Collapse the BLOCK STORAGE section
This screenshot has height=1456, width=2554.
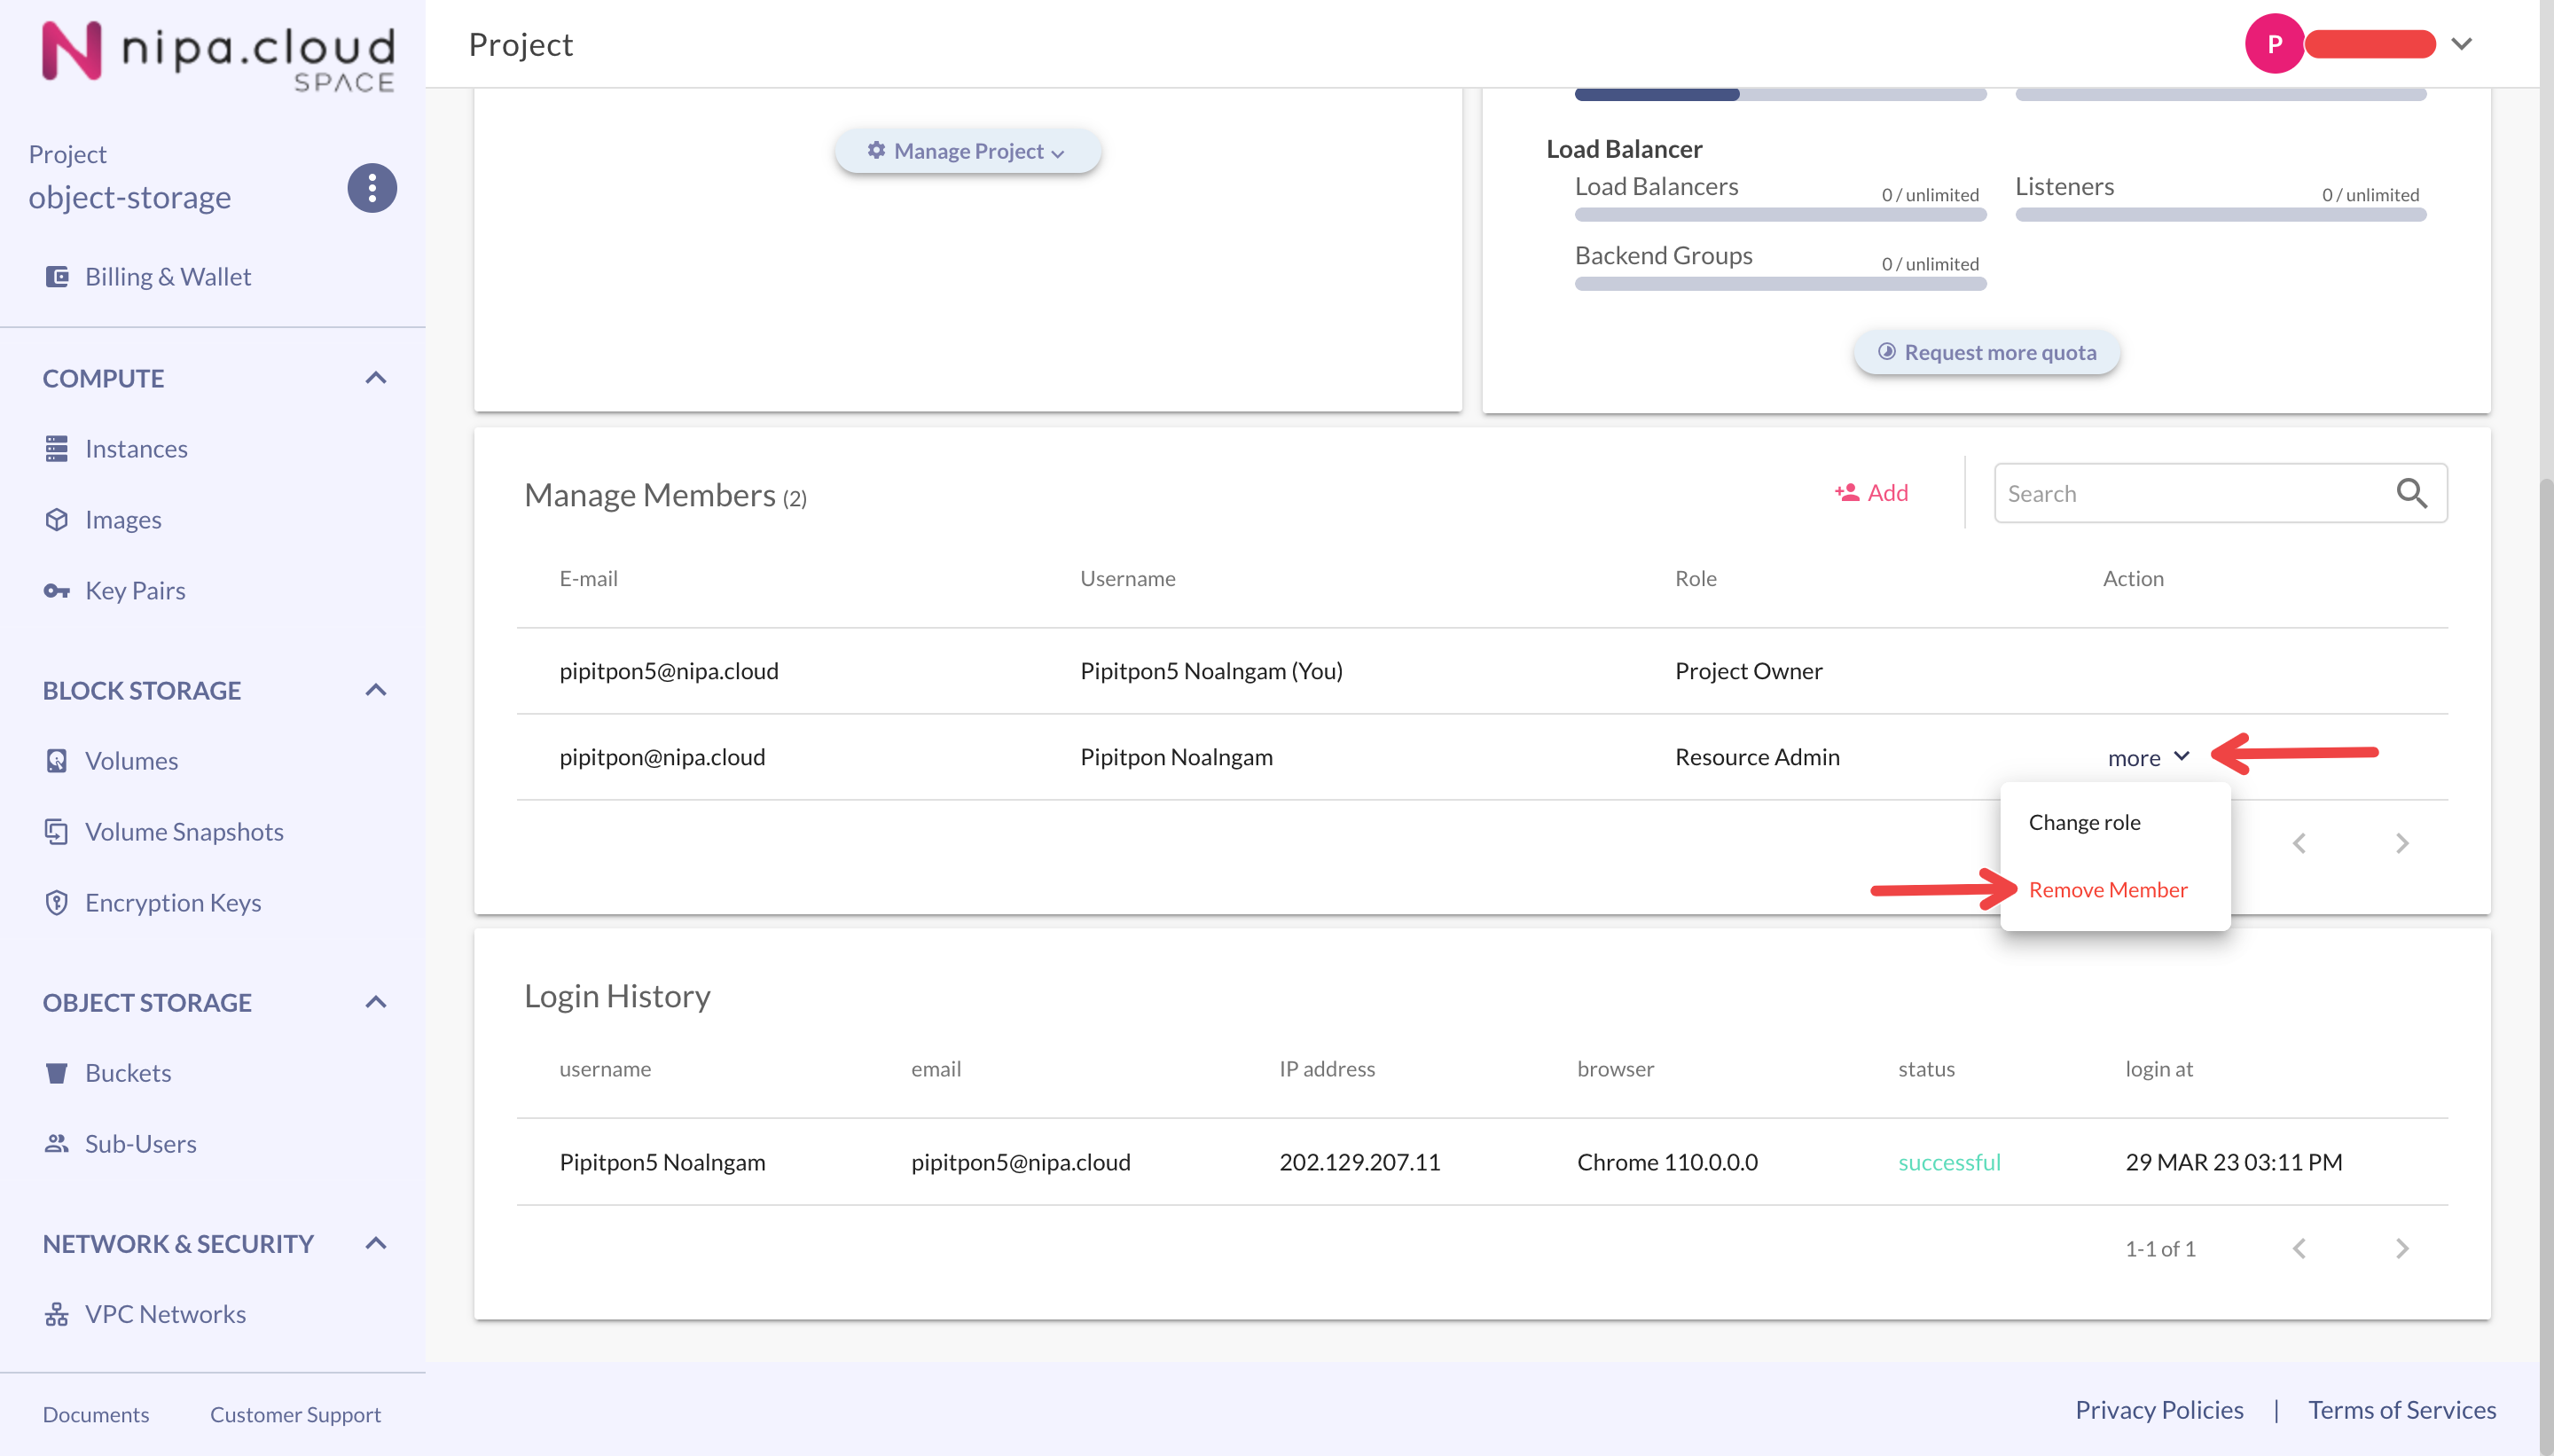(x=375, y=690)
